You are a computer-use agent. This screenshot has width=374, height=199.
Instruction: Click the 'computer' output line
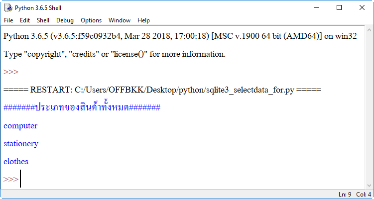(20, 126)
